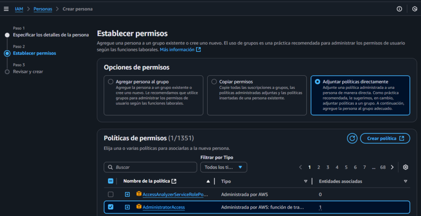Go to page 6 of policies
This screenshot has width=421, height=216.
click(355, 167)
